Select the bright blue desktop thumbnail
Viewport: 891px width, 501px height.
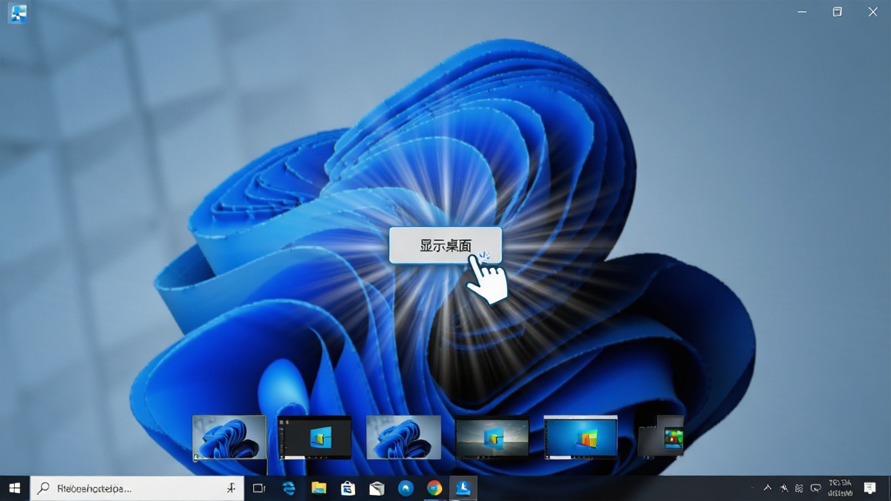[x=580, y=438]
